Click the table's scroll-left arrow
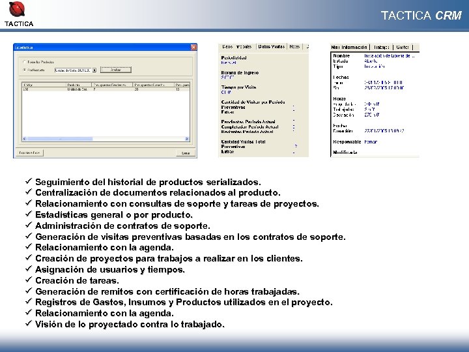The width and height of the screenshot is (469, 352). click(x=25, y=139)
